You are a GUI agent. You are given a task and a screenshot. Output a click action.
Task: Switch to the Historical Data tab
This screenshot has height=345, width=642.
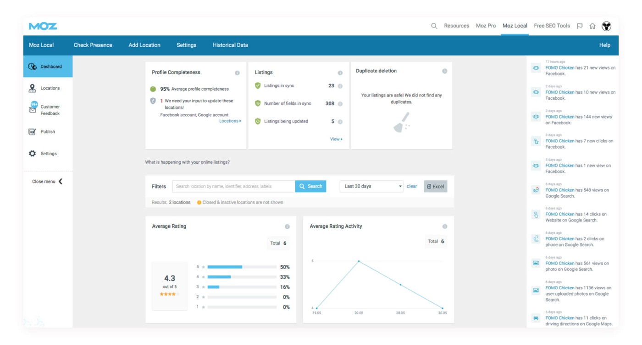coord(230,45)
